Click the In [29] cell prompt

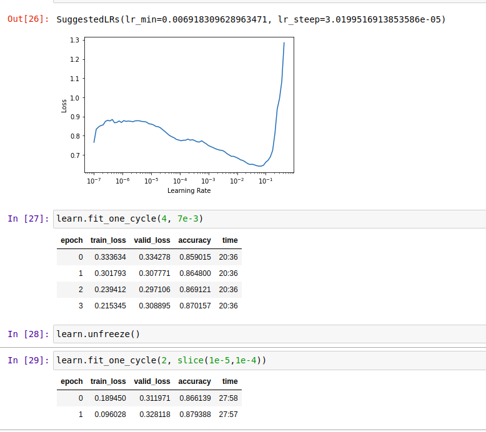point(27,360)
